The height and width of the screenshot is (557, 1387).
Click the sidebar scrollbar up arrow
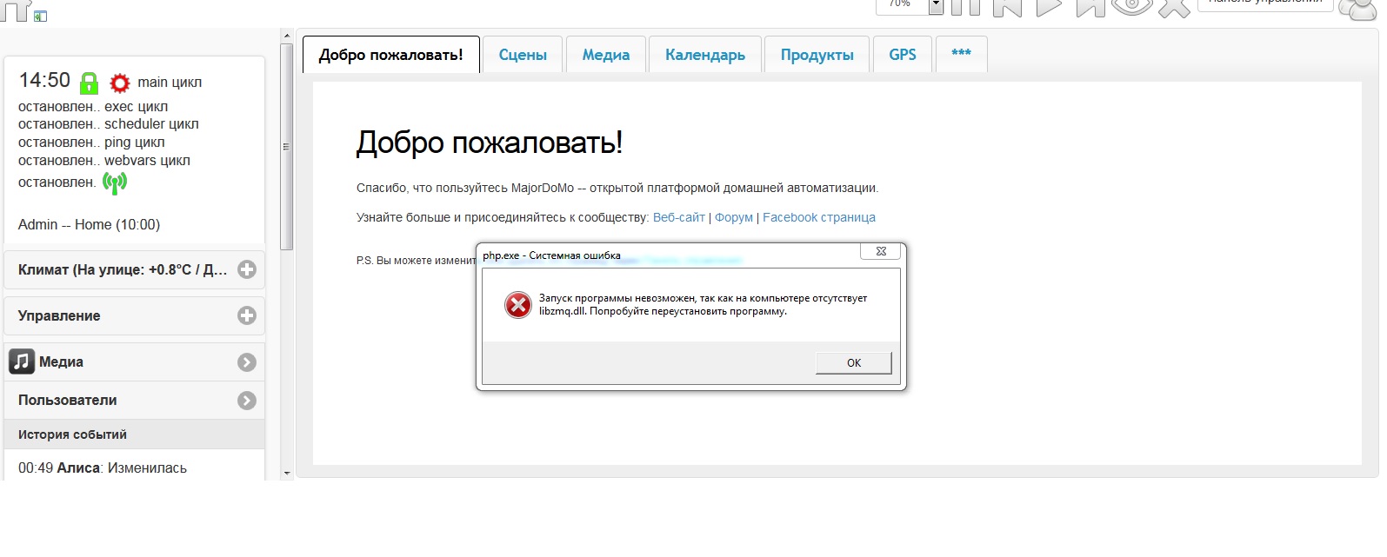click(287, 36)
